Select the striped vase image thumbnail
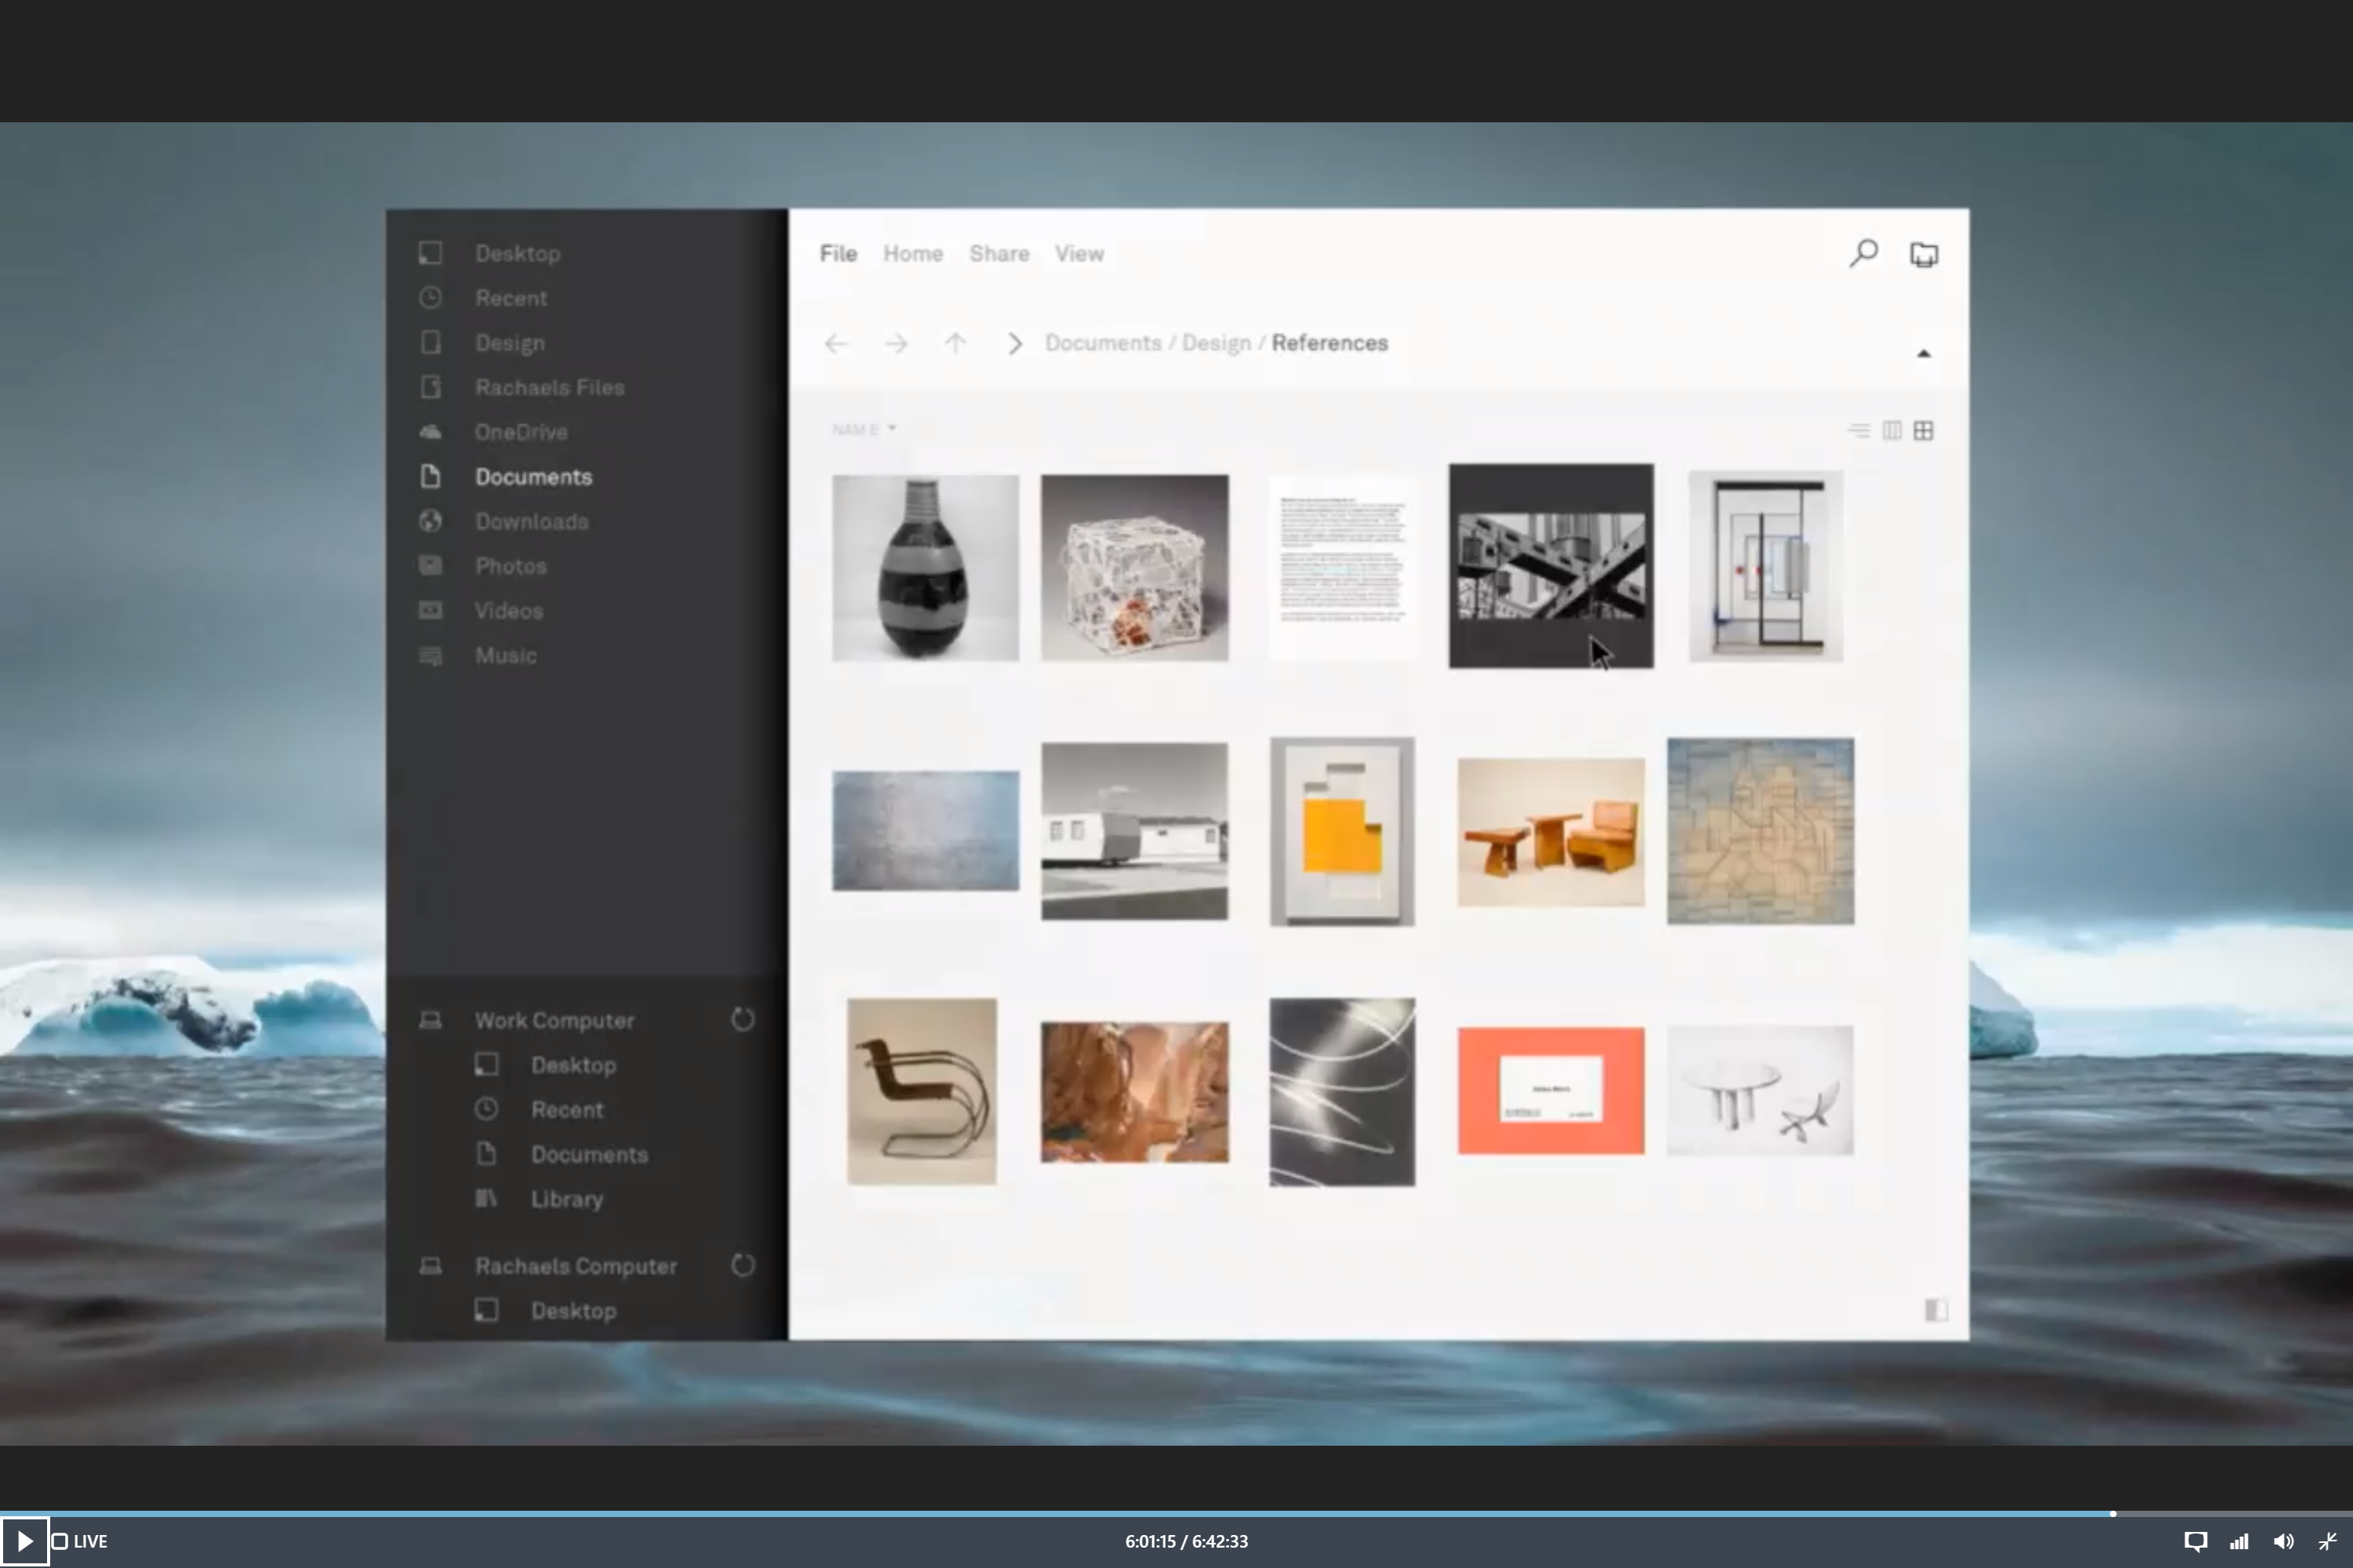2353x1568 pixels. tap(926, 568)
